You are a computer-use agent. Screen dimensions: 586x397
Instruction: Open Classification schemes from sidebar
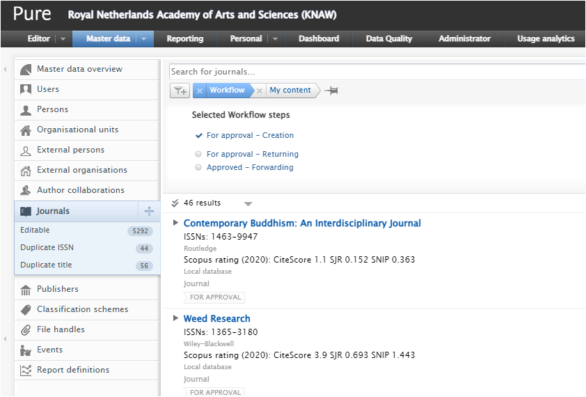tap(82, 309)
